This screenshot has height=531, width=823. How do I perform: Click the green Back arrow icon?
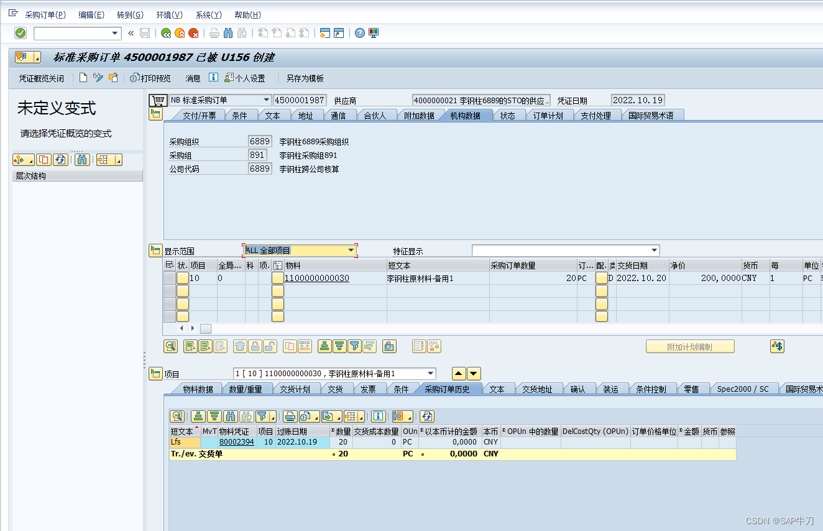(x=166, y=33)
